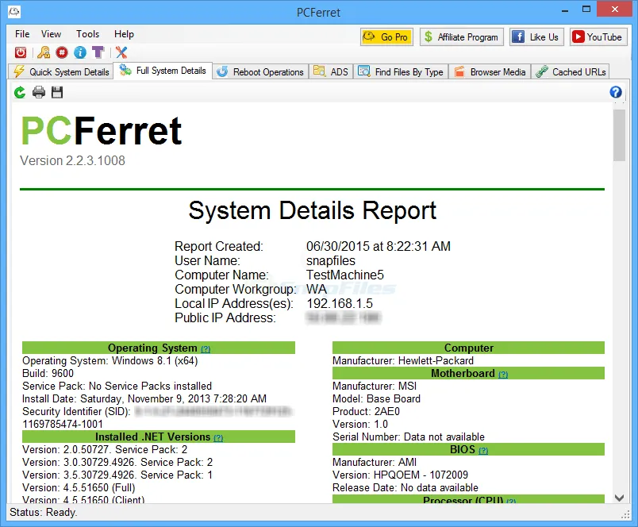
Task: Click the Report Created date value
Action: pyautogui.click(x=379, y=247)
